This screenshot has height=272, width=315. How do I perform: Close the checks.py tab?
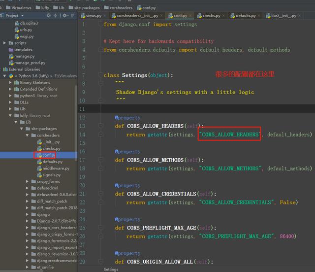pyautogui.click(x=223, y=16)
